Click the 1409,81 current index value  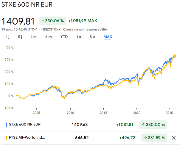[18, 21]
